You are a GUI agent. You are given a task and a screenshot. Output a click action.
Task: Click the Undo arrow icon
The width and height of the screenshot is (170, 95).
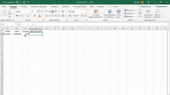pyautogui.click(x=28, y=2)
